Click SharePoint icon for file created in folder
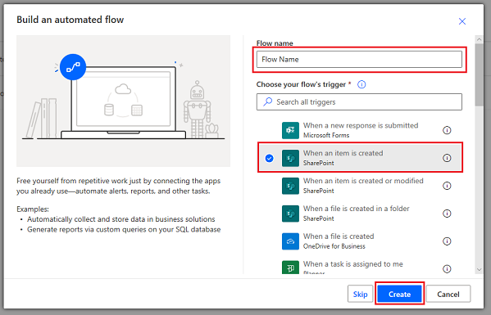This screenshot has width=491, height=315. pos(290,214)
